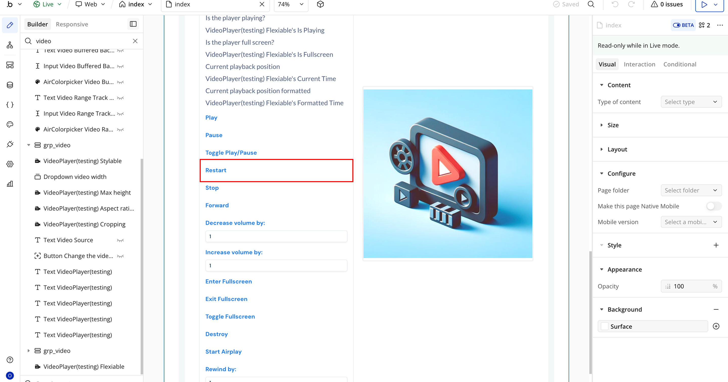Screen dimensions: 728x382
Task: Click the Toggle Play/Pause button
Action: click(x=231, y=153)
